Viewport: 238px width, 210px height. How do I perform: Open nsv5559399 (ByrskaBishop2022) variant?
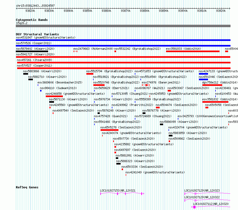(158, 99)
